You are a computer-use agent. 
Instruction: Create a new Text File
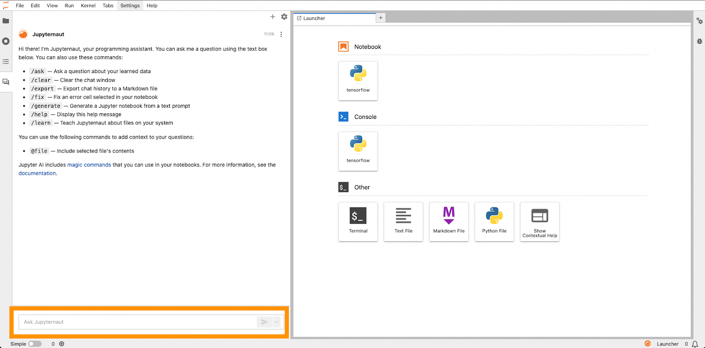pyautogui.click(x=403, y=222)
